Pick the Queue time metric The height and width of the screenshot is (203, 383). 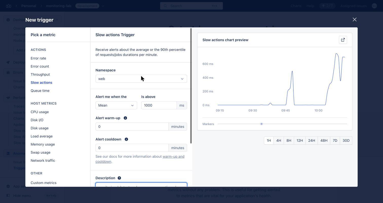tap(40, 91)
